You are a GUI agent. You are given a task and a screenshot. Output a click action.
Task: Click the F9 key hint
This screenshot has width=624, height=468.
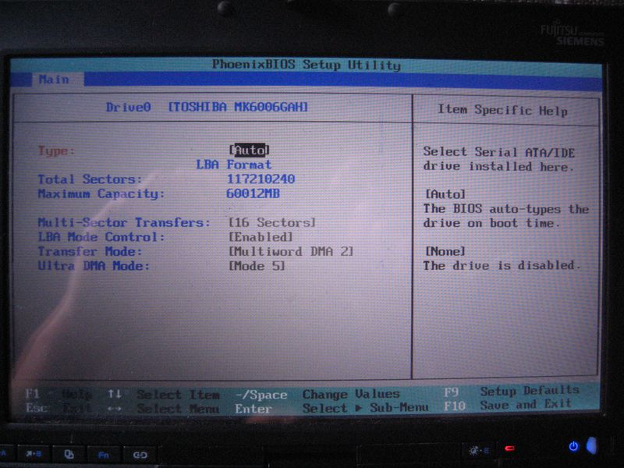[451, 392]
